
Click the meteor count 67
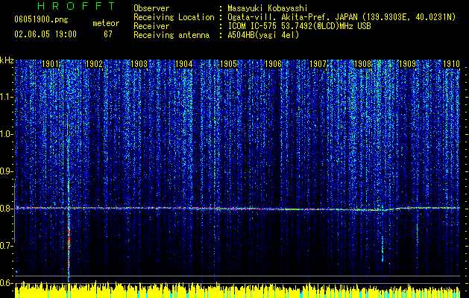pyautogui.click(x=108, y=34)
